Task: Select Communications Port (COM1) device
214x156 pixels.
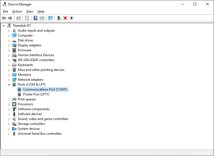Action: 45,89
